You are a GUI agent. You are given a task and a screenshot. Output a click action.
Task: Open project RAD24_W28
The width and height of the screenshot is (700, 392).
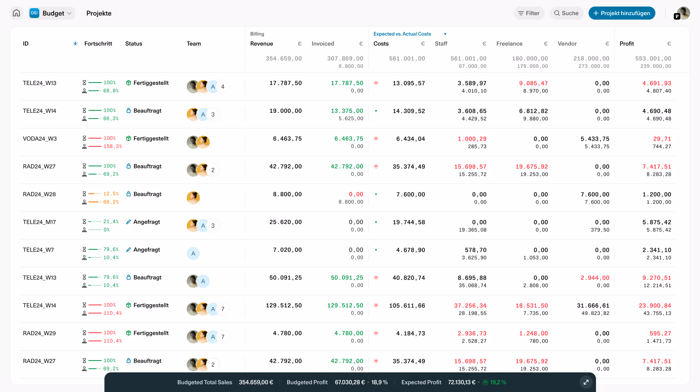pyautogui.click(x=39, y=194)
